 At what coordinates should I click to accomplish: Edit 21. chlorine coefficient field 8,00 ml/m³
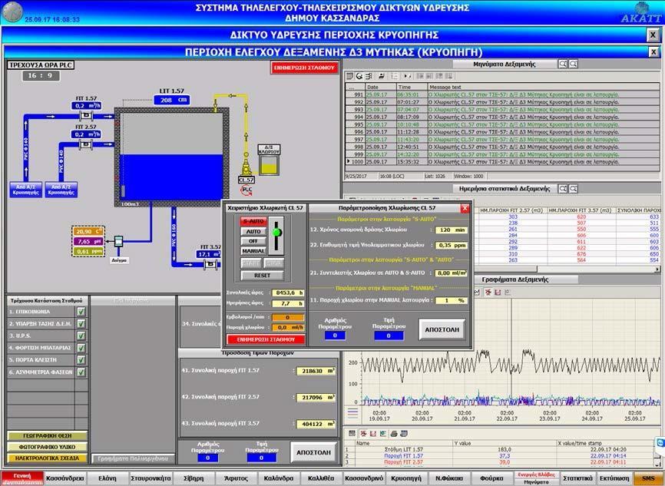452,273
